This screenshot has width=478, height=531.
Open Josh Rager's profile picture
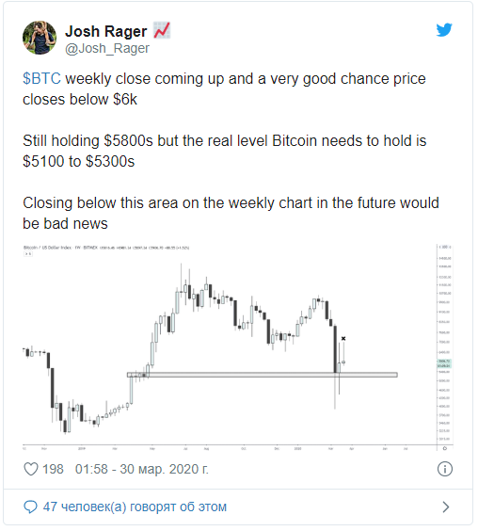(x=40, y=38)
